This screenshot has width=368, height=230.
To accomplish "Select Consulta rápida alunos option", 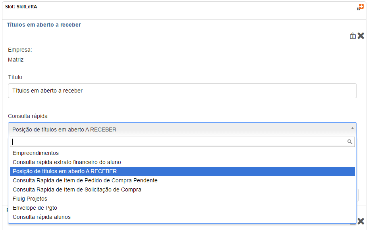I will coord(42,217).
